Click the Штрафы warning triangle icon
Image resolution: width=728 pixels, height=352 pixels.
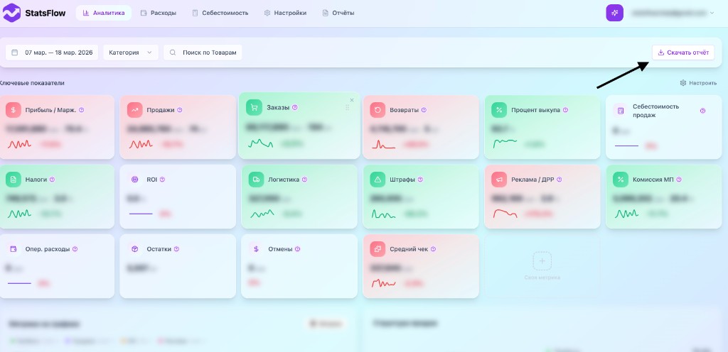[378, 180]
